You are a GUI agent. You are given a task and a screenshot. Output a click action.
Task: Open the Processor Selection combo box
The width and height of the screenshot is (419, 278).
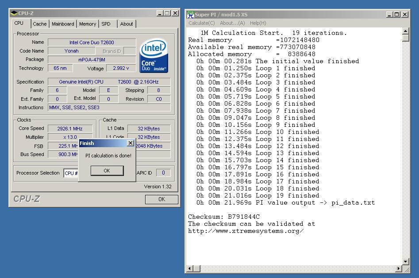pos(71,173)
